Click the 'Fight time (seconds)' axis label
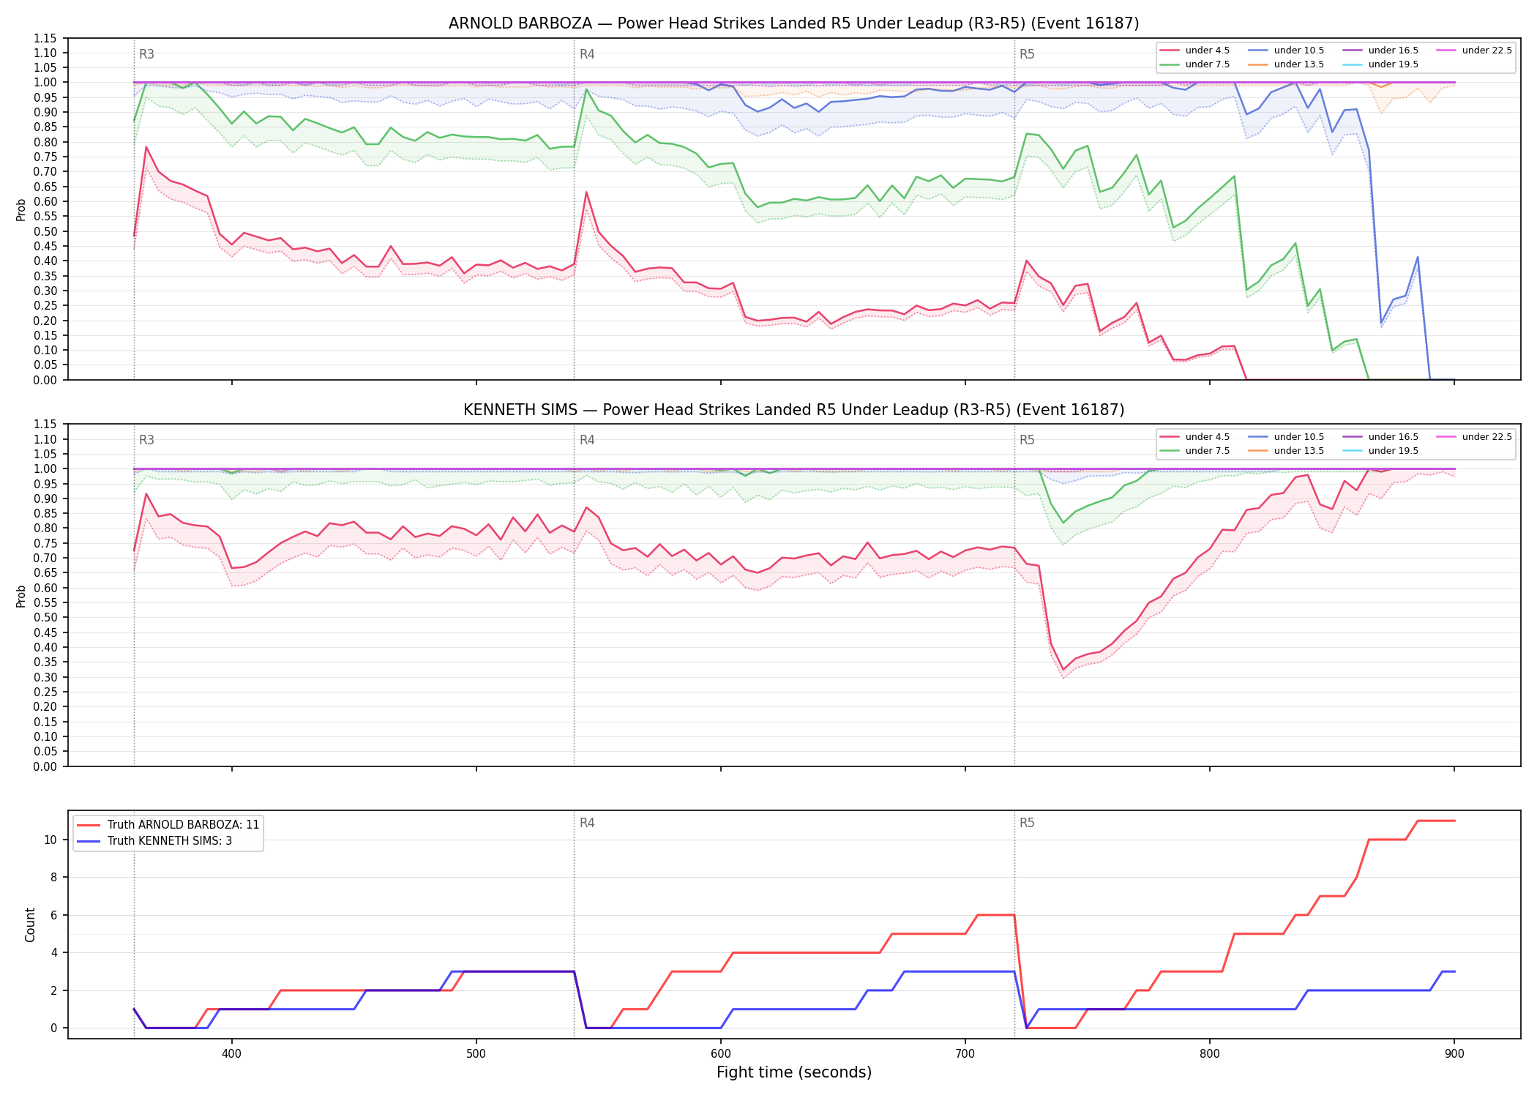Viewport: 1537px width, 1098px height. pyautogui.click(x=794, y=1072)
